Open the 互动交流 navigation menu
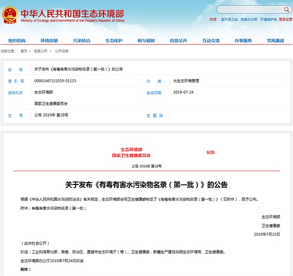The image size is (293, 276). pos(211,41)
